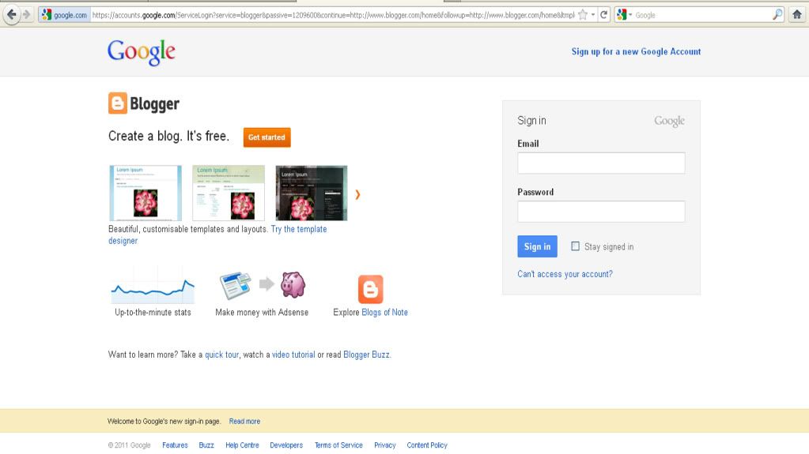Open the search engine selector dropdown
Screen dimensions: 809x454
click(624, 15)
